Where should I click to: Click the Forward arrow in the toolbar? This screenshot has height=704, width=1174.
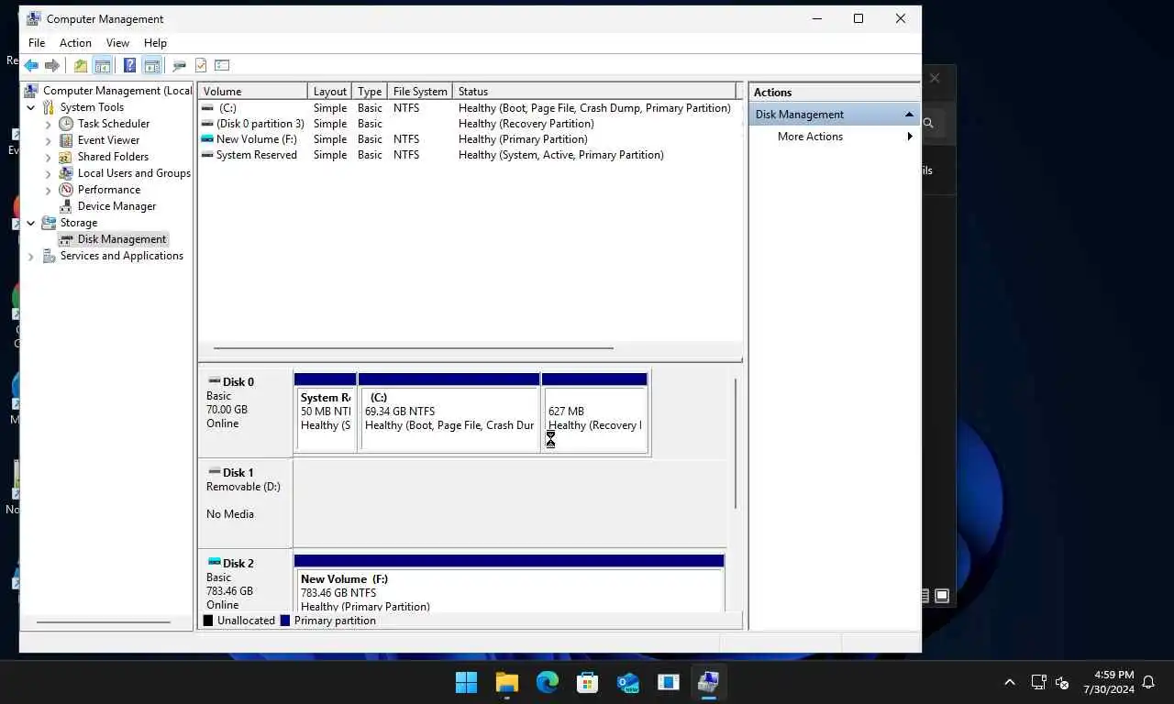pos(52,66)
